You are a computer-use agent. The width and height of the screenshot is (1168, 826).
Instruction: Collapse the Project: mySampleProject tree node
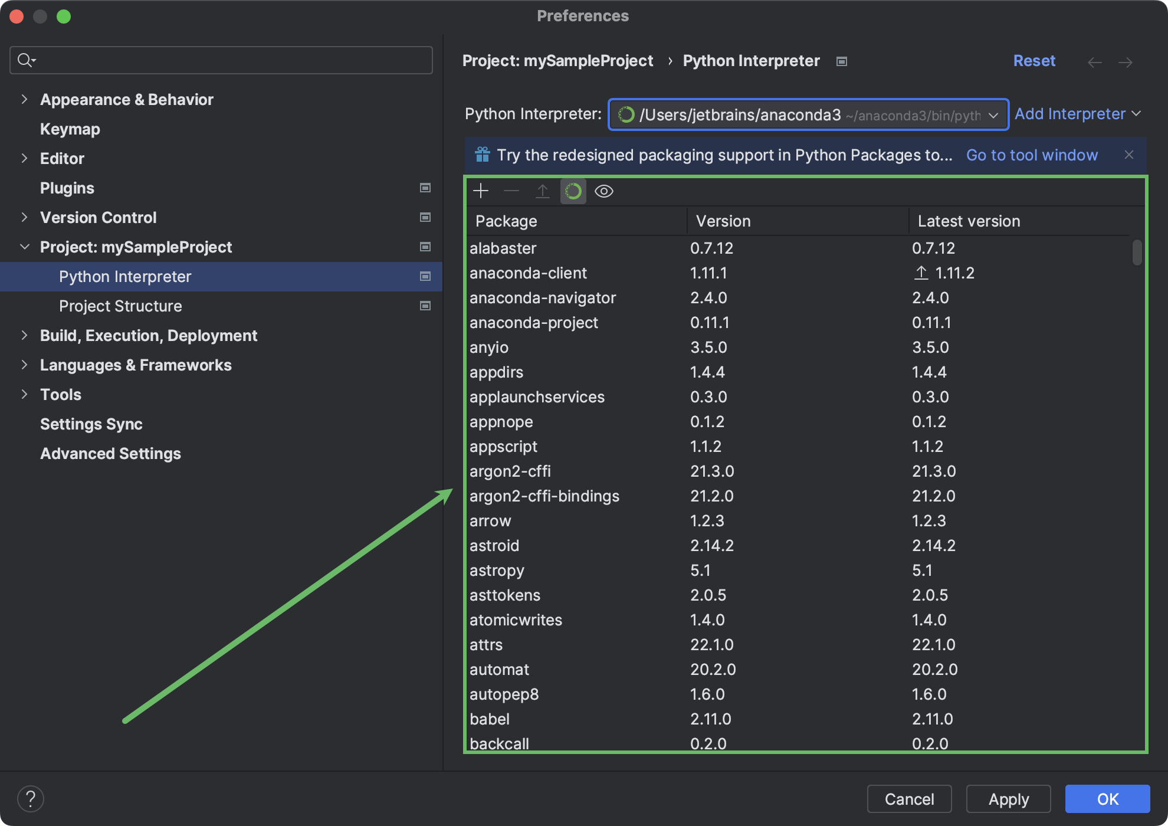click(x=24, y=247)
